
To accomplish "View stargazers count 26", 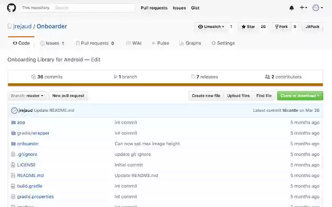I will [x=263, y=26].
